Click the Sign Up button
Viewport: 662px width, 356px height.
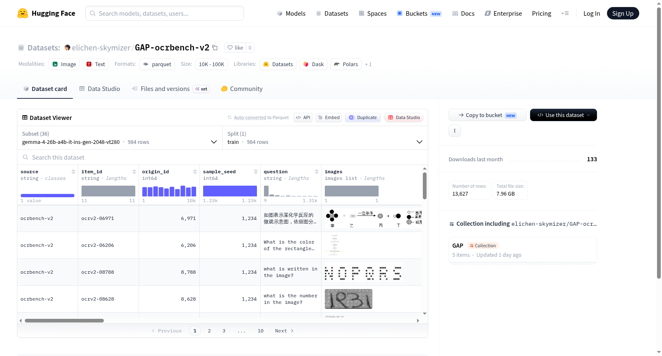pos(623,13)
